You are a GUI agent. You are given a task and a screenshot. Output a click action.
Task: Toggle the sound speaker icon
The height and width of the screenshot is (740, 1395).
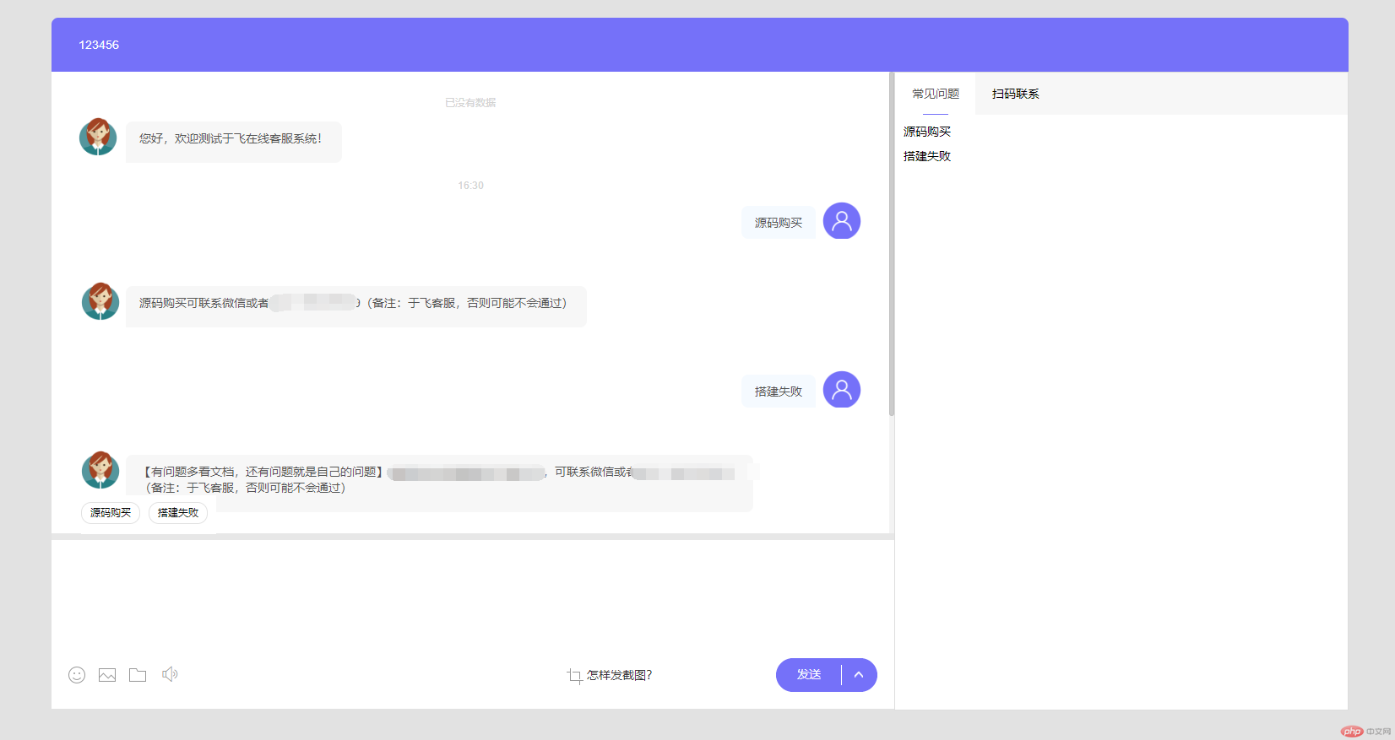(x=170, y=674)
